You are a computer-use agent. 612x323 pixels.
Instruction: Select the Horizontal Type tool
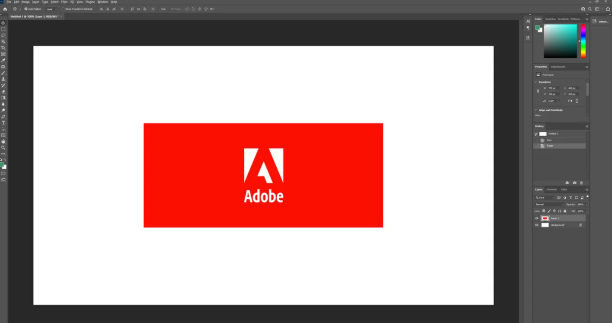[4, 123]
